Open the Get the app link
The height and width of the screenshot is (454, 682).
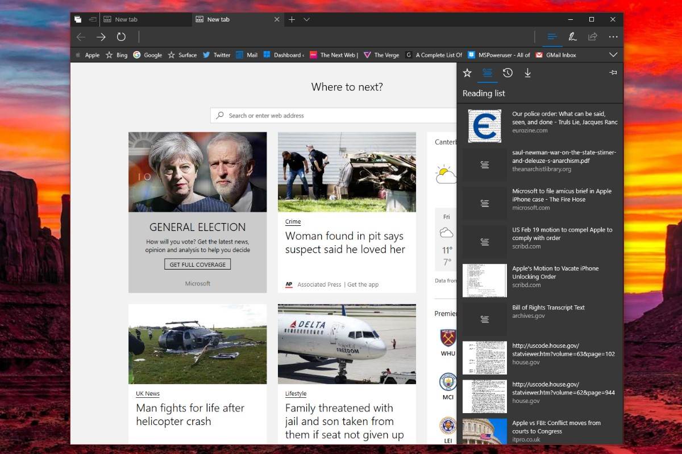(363, 284)
